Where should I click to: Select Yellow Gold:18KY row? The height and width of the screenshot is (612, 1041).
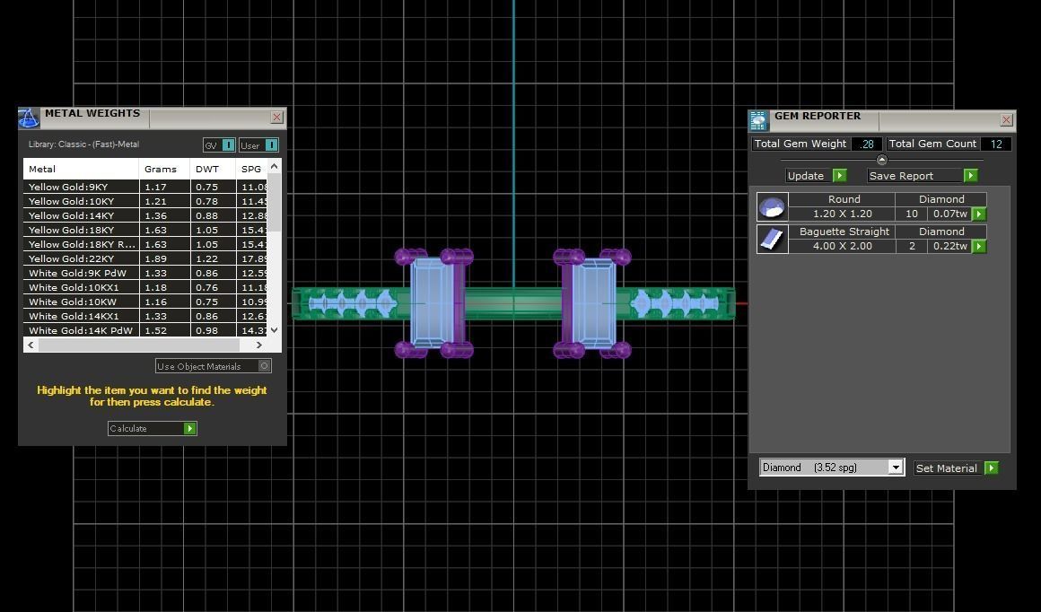(x=145, y=231)
